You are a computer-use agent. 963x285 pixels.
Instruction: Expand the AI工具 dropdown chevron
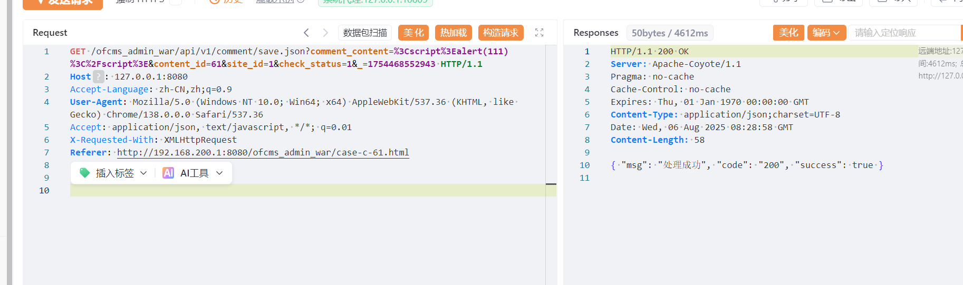tap(219, 173)
